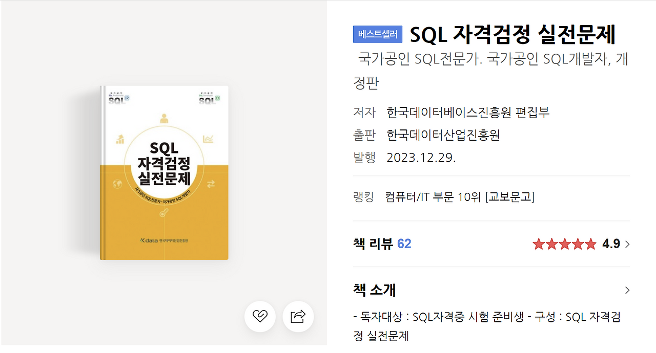Viewport: 656px width, 353px height.
Task: Click the last star of the 4.9 rating
Action: click(x=590, y=244)
